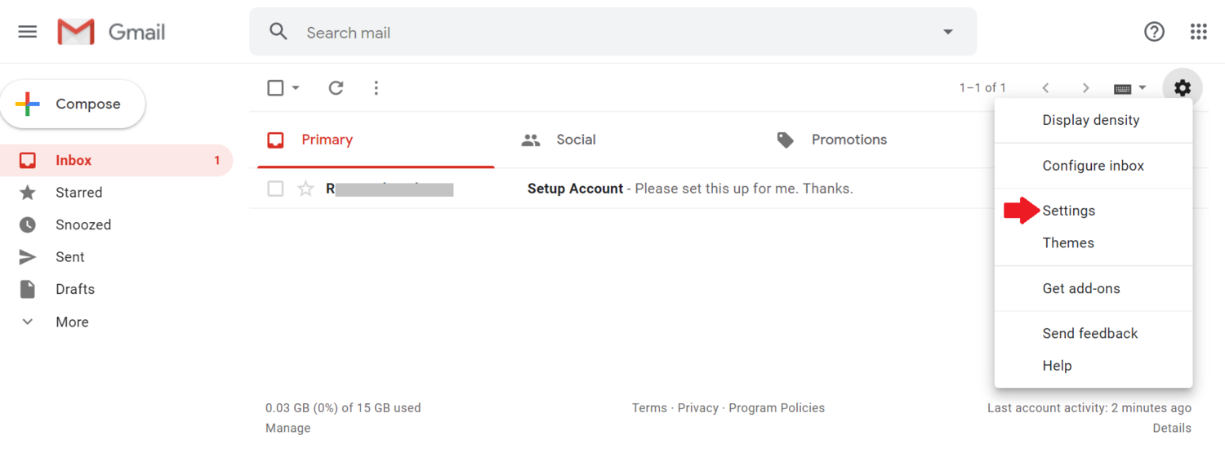The image size is (1225, 449).
Task: Open the input tools keyboard selector
Action: [1130, 87]
